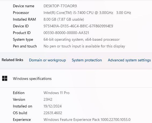Click the Installed on date 19/12/2024

(x=52, y=106)
